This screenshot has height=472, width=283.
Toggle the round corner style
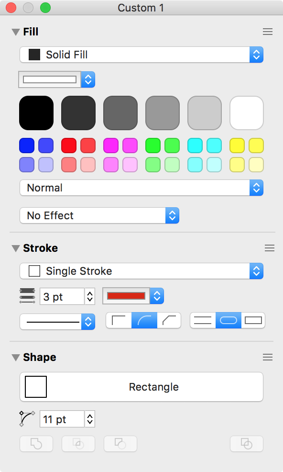coord(144,320)
